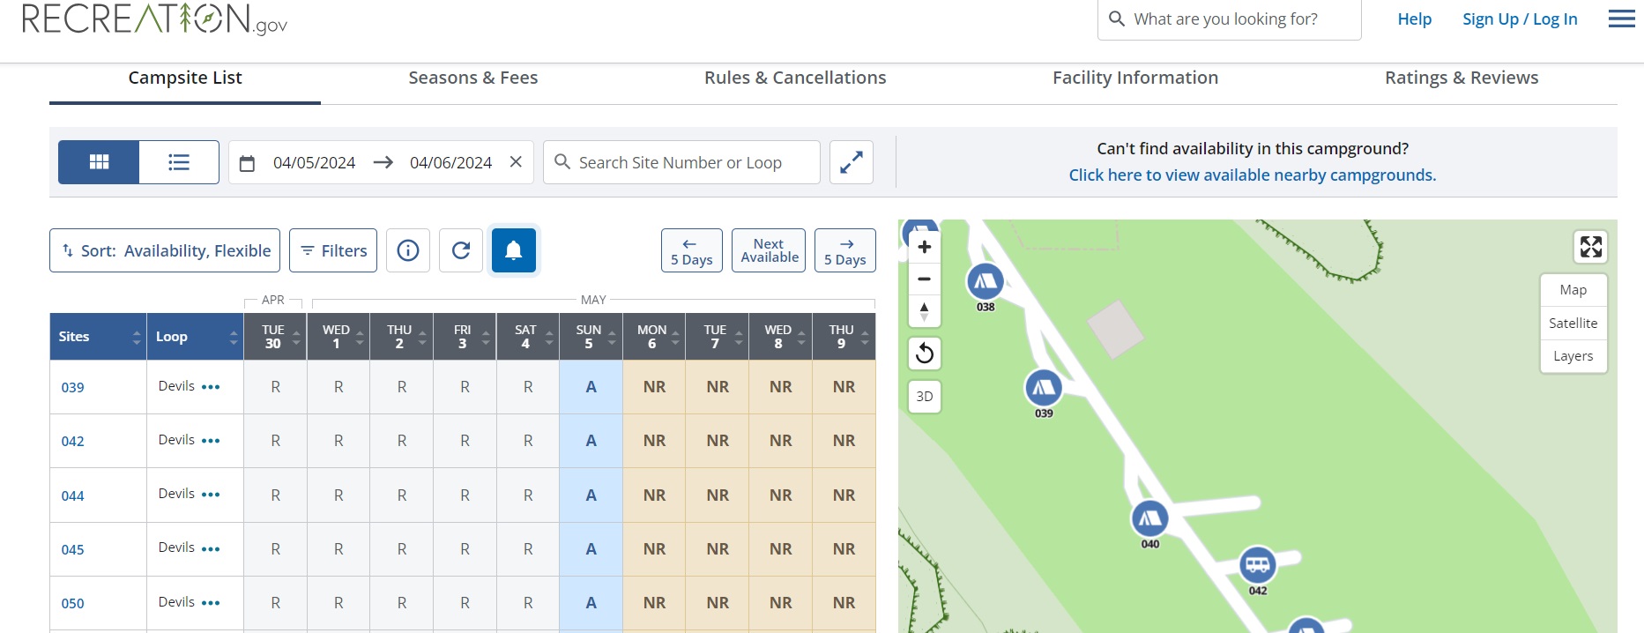Viewport: 1644px width, 633px height.
Task: Zoom in on the map
Action: click(x=924, y=247)
